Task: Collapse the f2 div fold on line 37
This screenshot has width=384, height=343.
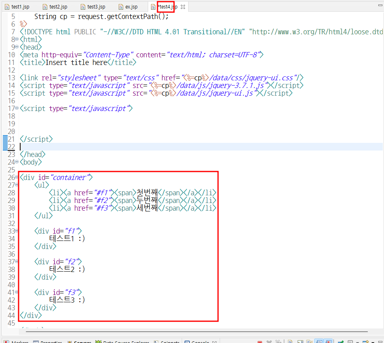Action: tap(17, 261)
